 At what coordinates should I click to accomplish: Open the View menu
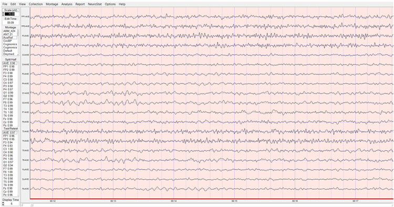point(23,4)
